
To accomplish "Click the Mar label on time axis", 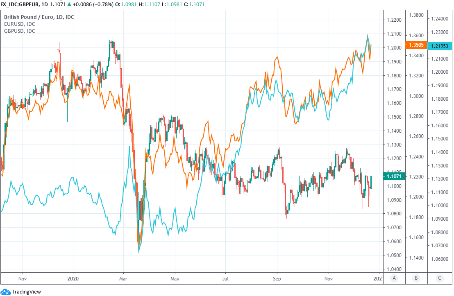I will pyautogui.click(x=123, y=278).
